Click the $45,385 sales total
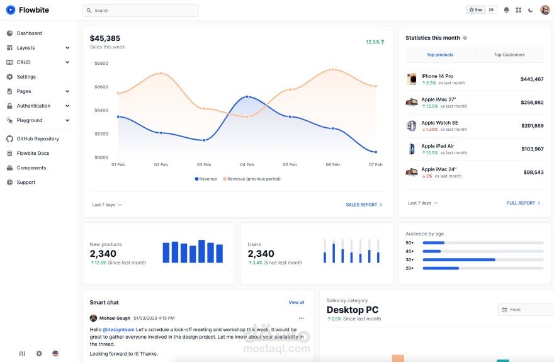Image resolution: width=554 pixels, height=362 pixels. [x=105, y=38]
